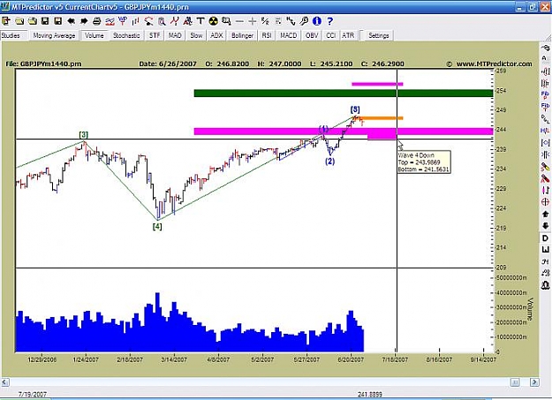This screenshot has height=400, width=552.
Task: Enable the MACD study
Action: pyautogui.click(x=288, y=35)
